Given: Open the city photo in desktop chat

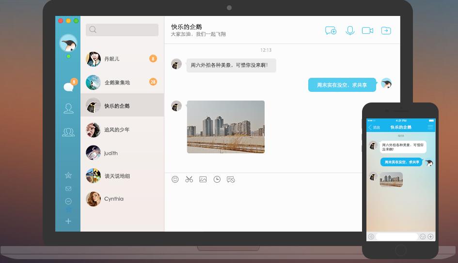Looking at the screenshot, I should tap(226, 127).
